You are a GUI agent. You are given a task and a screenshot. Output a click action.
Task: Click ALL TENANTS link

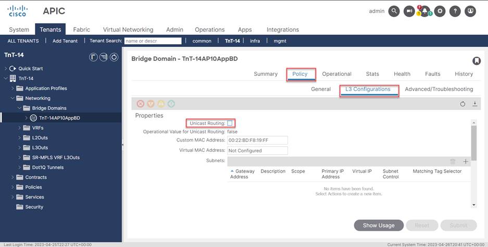tap(23, 41)
